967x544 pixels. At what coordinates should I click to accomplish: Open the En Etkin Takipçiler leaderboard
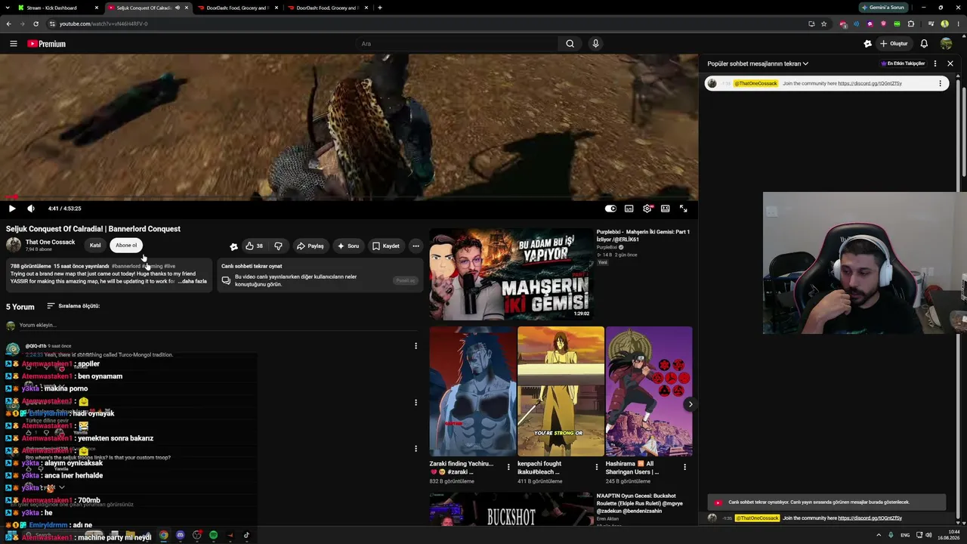[903, 63]
